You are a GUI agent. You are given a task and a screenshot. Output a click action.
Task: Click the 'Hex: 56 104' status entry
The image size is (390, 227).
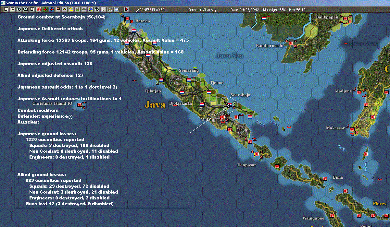click(x=298, y=10)
